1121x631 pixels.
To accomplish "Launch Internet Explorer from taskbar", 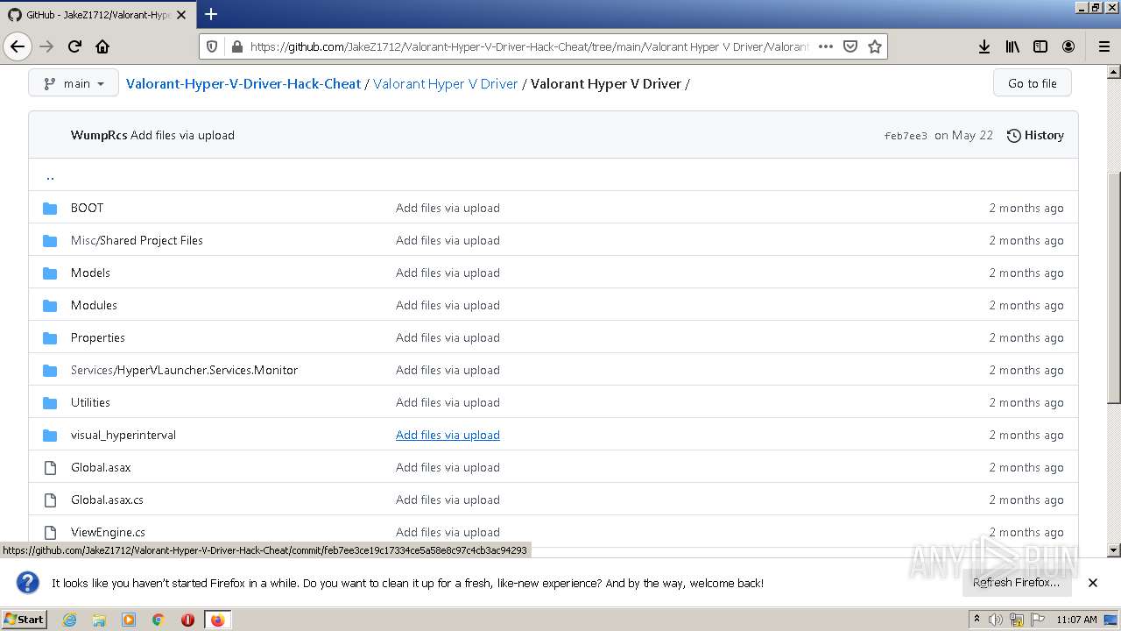I will [x=69, y=620].
